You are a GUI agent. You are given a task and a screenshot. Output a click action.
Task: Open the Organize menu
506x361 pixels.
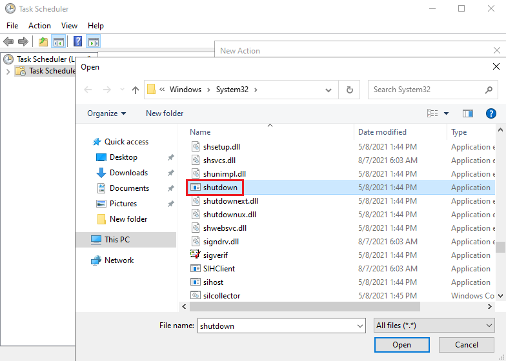(106, 113)
